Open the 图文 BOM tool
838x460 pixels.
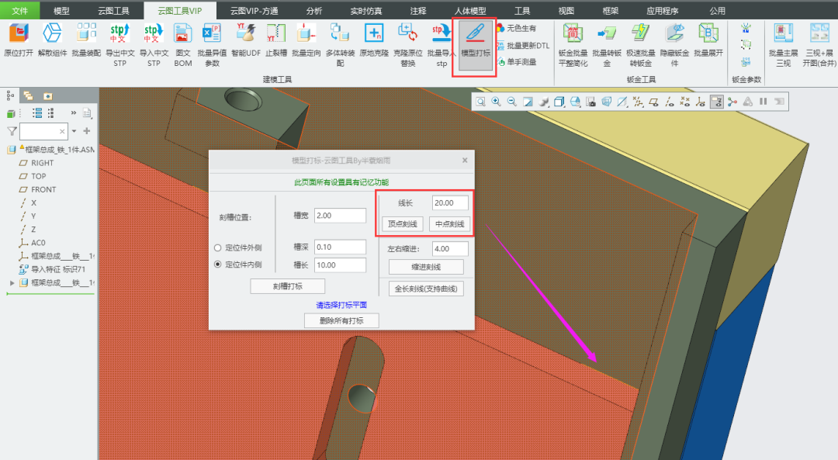point(183,45)
